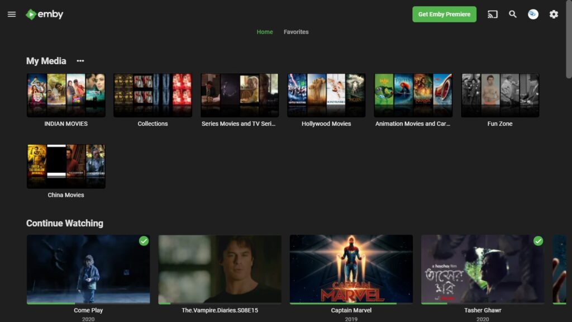Expand the My Media three-dot options
The width and height of the screenshot is (572, 322).
coord(80,61)
